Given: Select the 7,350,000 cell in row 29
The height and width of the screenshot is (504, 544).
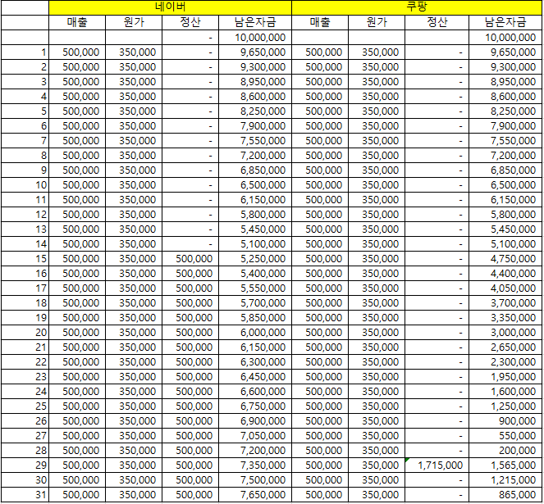Looking at the screenshot, I should pos(255,465).
